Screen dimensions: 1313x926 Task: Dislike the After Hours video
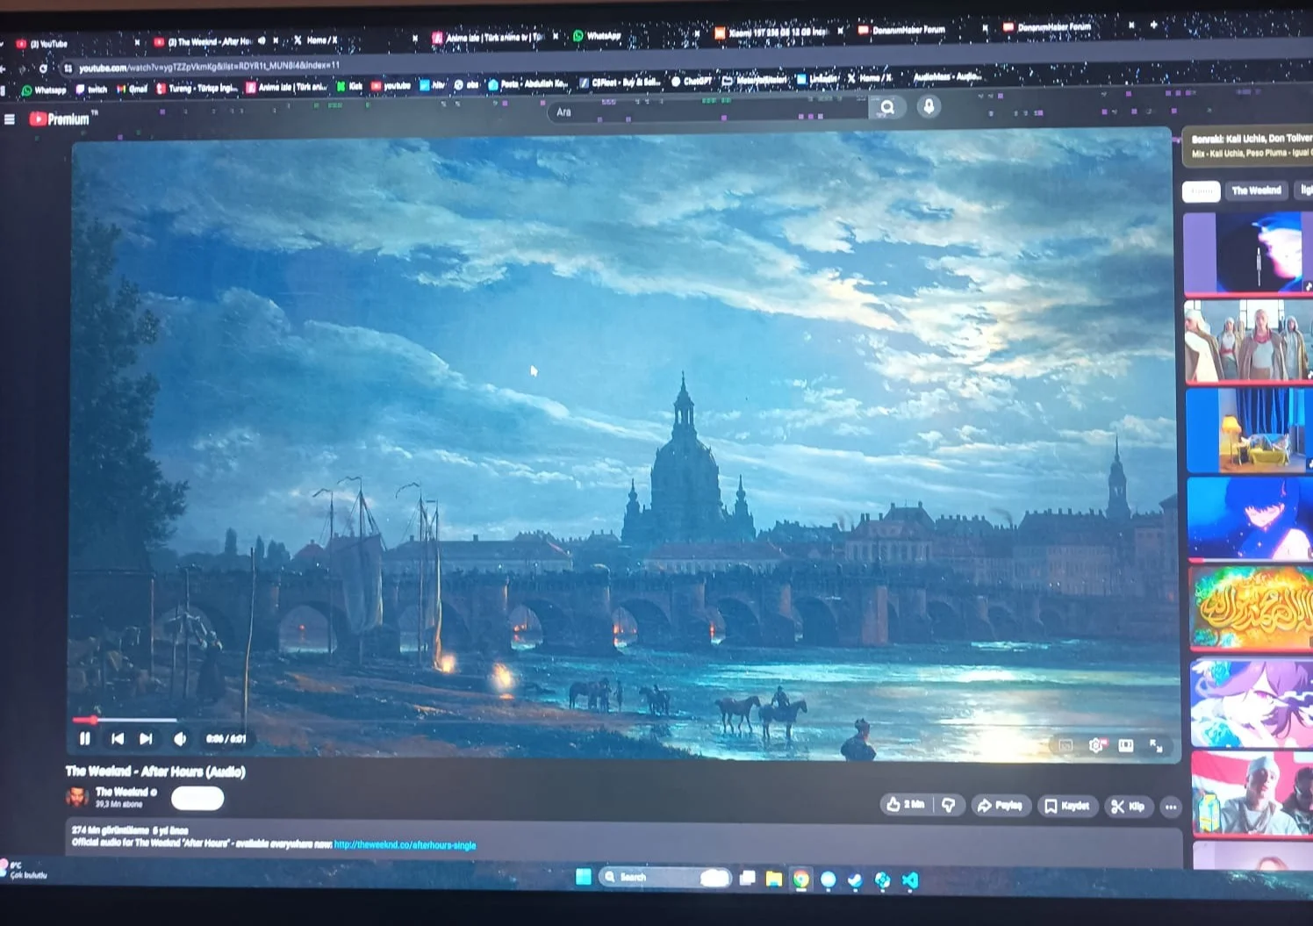(949, 805)
